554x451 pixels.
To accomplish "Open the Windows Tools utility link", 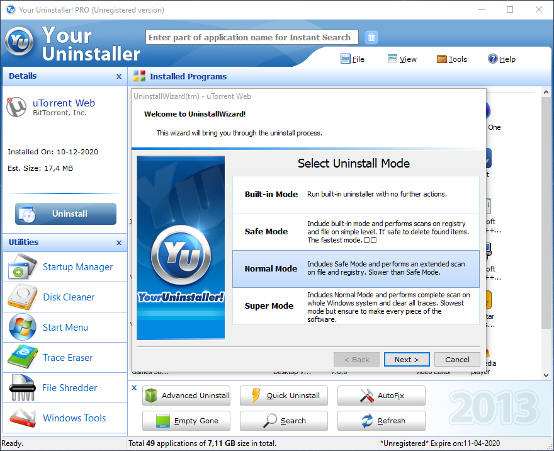I will click(x=74, y=418).
